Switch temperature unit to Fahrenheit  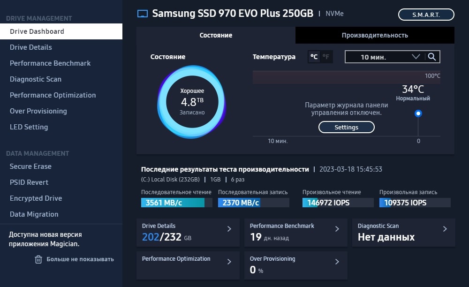tap(326, 57)
